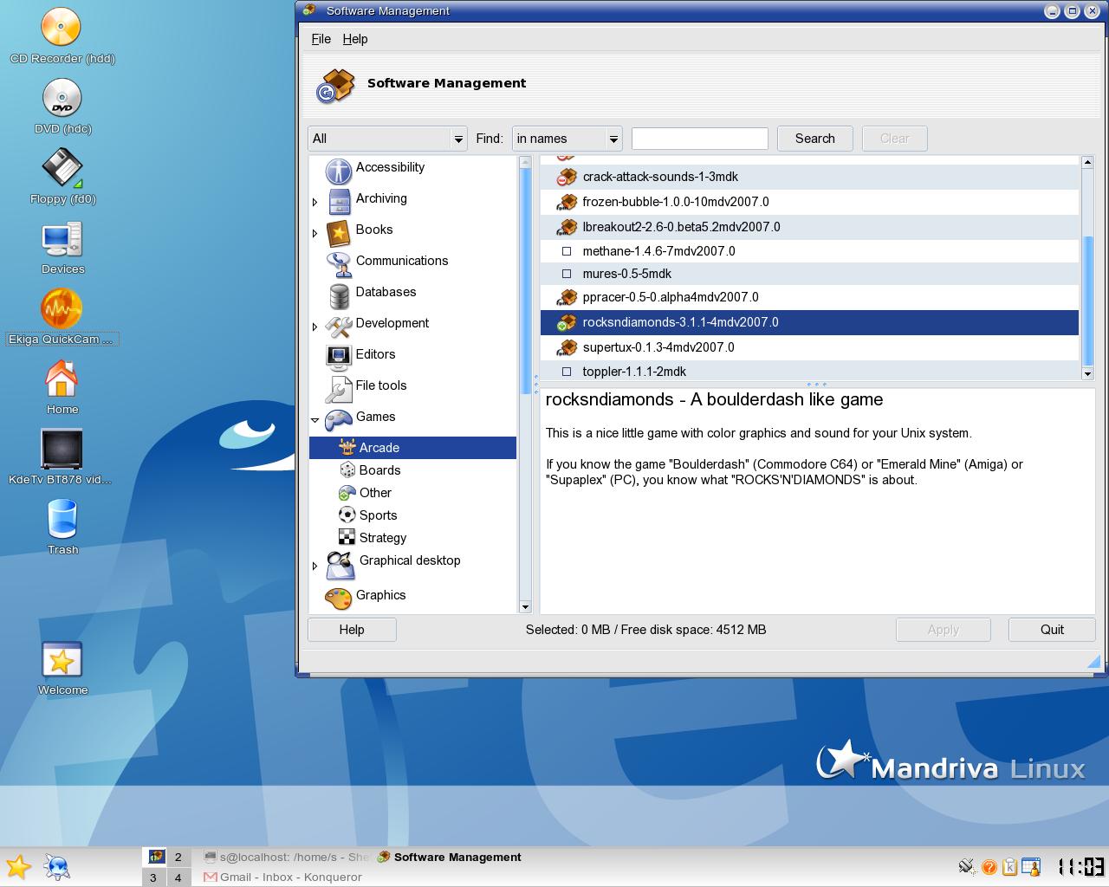This screenshot has width=1109, height=887.
Task: Check the methane-1.4.6-7mdv2007.0 package box
Action: 567,251
